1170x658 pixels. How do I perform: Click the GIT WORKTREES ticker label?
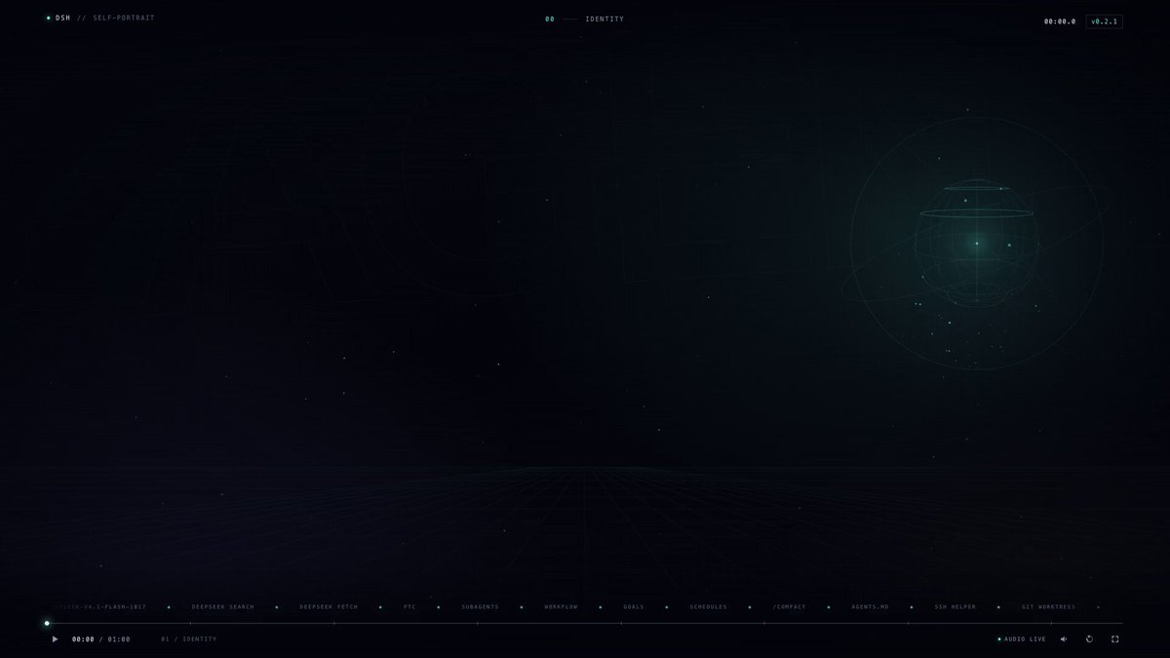pyautogui.click(x=1048, y=607)
